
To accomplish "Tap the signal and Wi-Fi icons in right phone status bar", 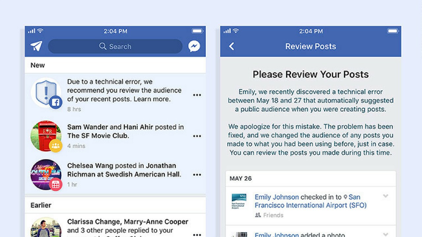I will click(231, 31).
